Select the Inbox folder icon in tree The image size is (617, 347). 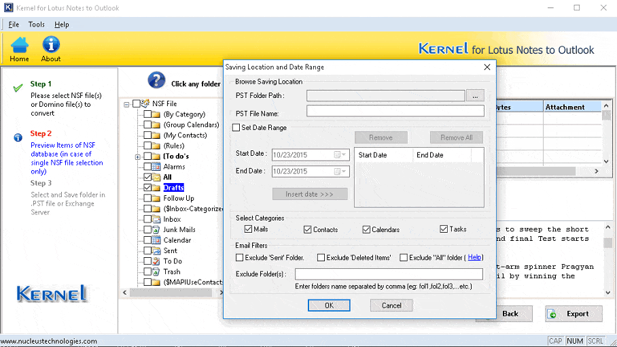point(156,219)
